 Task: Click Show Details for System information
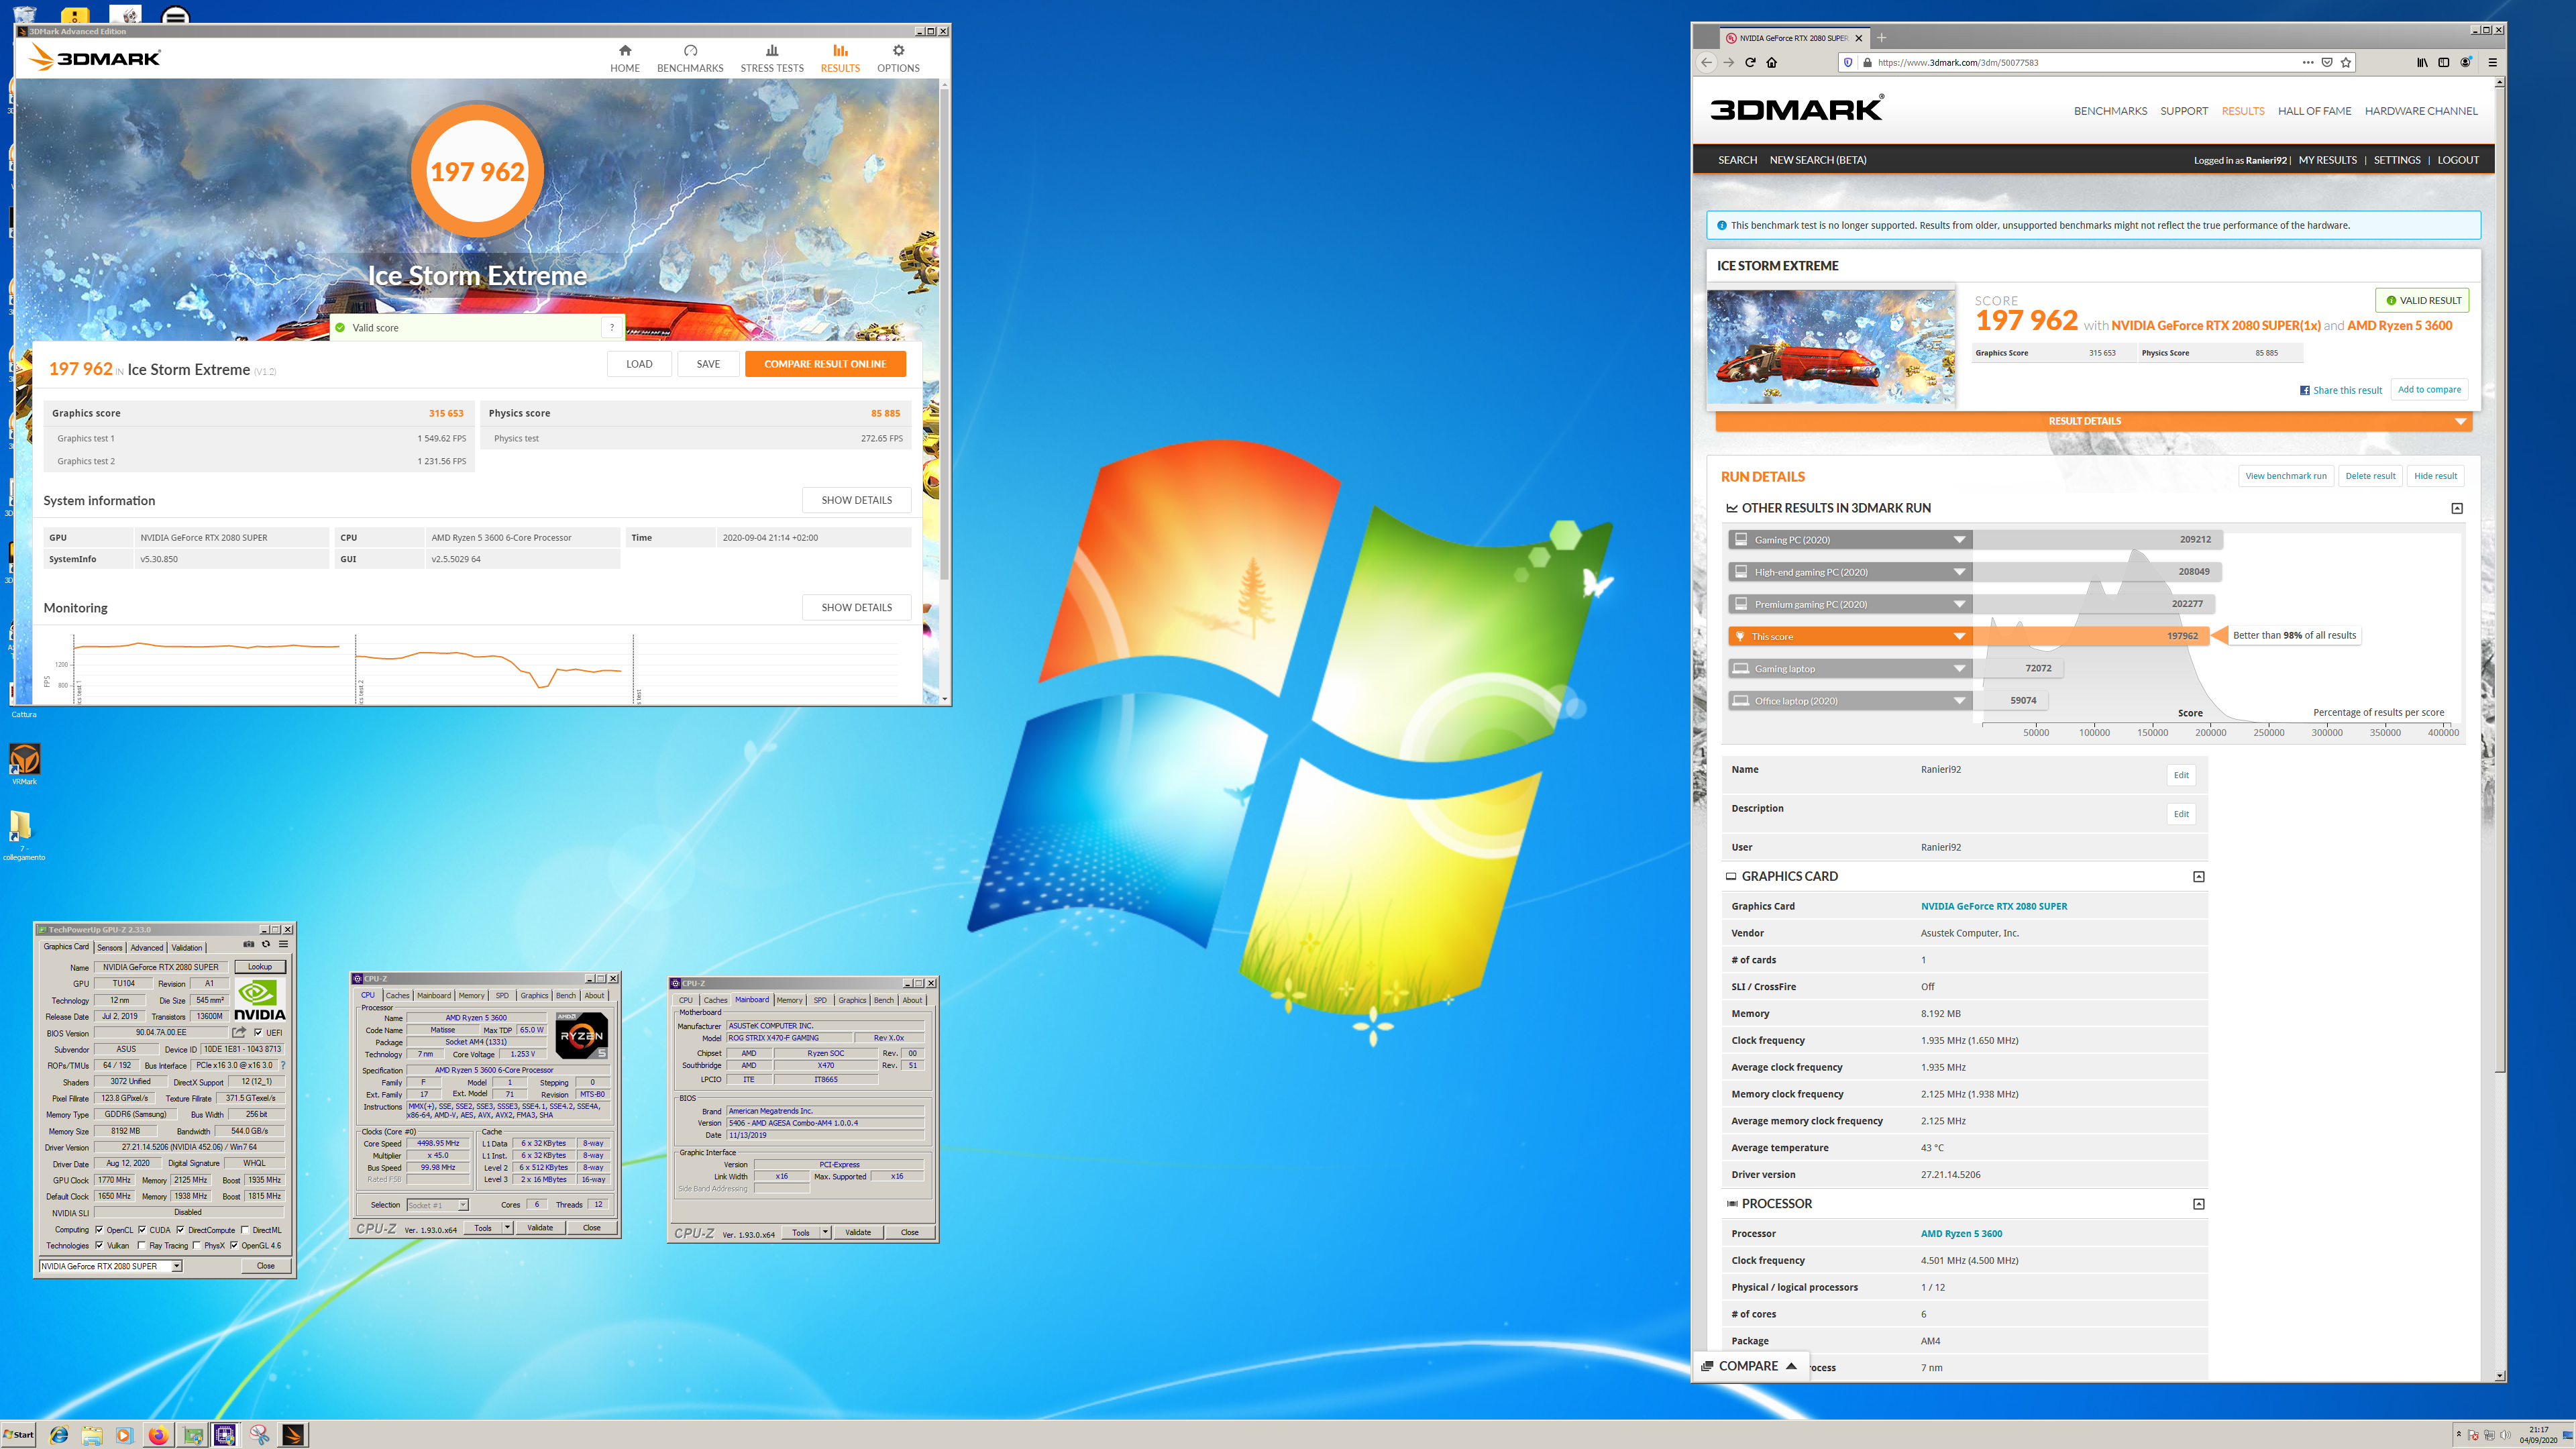click(x=856, y=500)
